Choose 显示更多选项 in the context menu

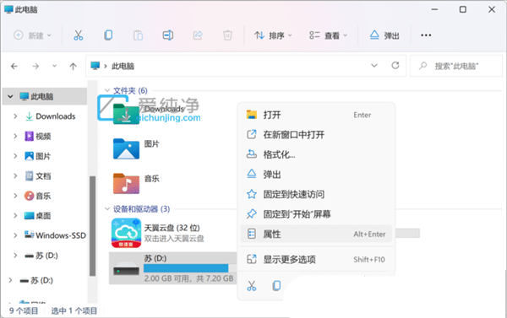[x=316, y=259]
